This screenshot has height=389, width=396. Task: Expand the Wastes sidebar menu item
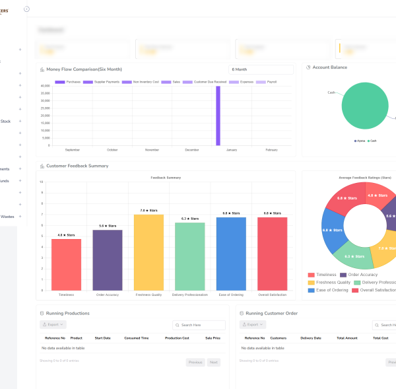(20, 216)
